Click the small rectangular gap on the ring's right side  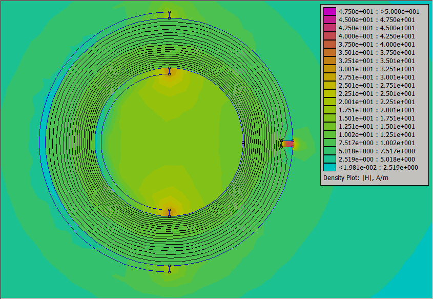coord(287,144)
